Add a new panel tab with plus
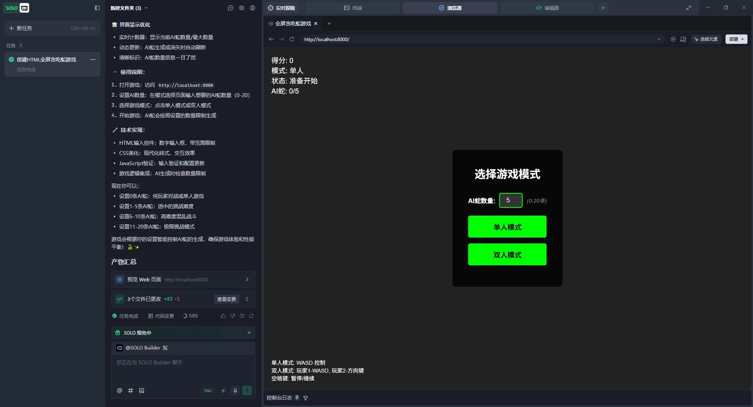 603,8
